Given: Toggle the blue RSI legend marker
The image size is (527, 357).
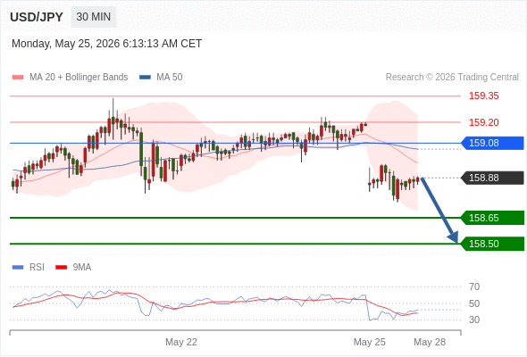Looking at the screenshot, I should pos(18,268).
